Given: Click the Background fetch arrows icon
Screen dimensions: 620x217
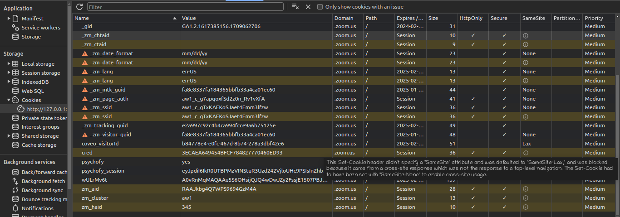Looking at the screenshot, I should tap(15, 181).
